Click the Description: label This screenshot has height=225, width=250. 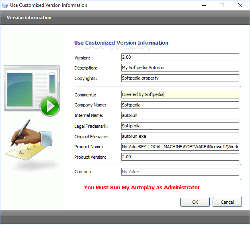86,68
